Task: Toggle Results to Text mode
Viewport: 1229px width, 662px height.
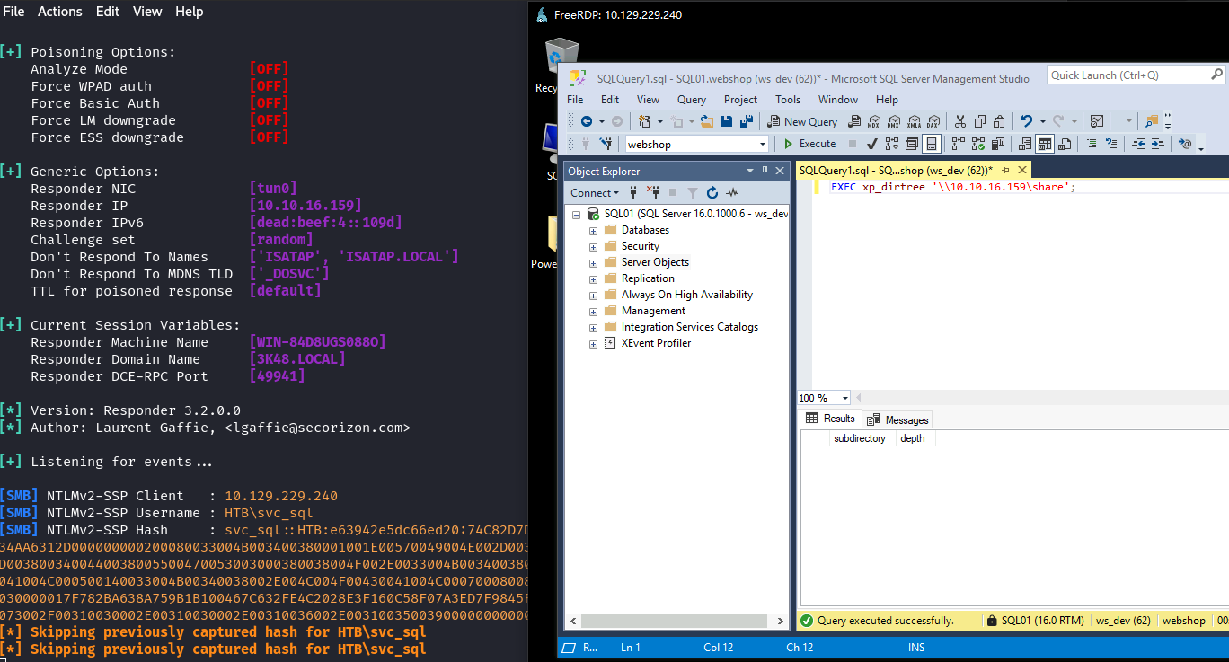Action: coord(1025,144)
